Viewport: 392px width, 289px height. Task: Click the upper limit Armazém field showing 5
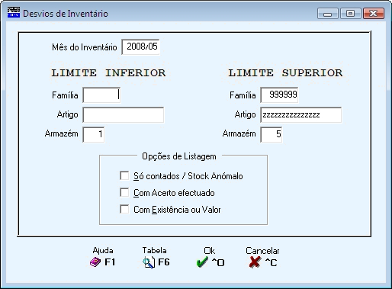272,134
